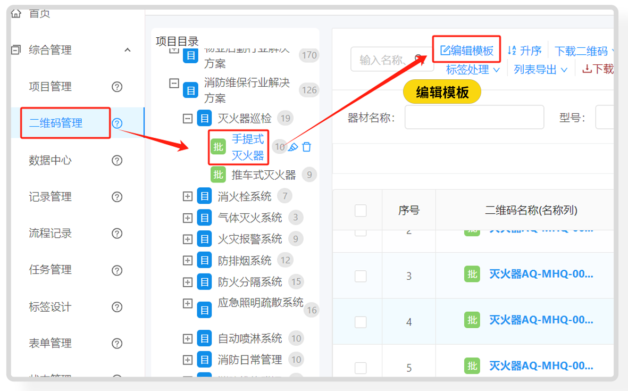
Task: Click the 器材名称 input field
Action: (x=474, y=118)
